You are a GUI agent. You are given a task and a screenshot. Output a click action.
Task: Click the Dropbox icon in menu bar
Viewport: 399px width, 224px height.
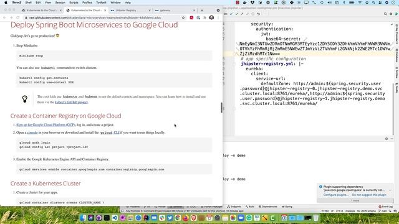[252, 2]
